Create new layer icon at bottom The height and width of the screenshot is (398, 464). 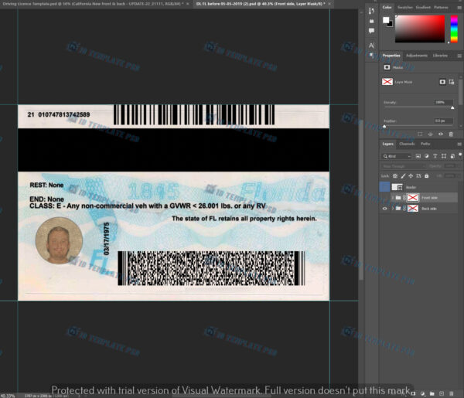click(442, 393)
